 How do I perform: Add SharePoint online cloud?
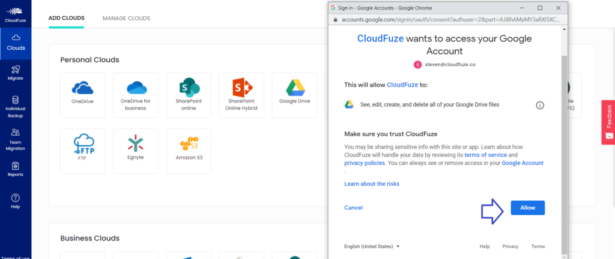(189, 95)
